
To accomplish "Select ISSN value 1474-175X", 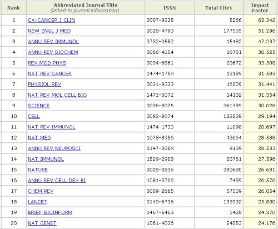I will [x=160, y=73].
